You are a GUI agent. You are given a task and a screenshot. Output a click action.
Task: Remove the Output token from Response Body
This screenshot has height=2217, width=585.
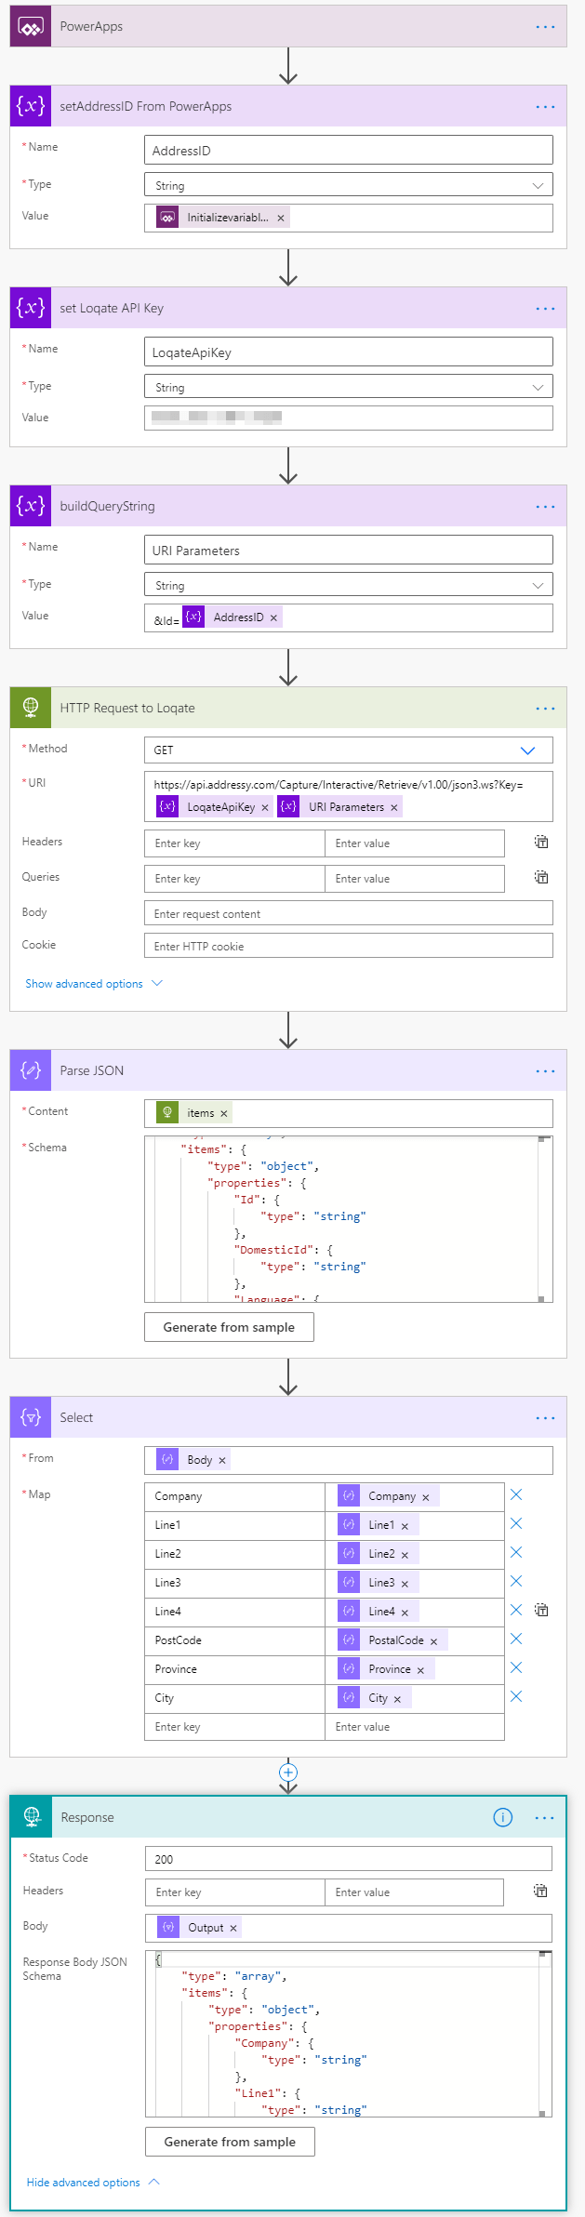click(232, 1927)
